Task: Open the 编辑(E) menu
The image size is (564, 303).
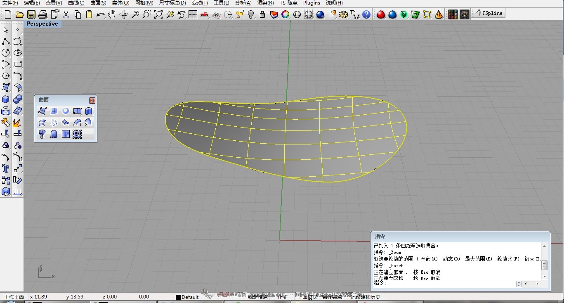Action: (32, 3)
